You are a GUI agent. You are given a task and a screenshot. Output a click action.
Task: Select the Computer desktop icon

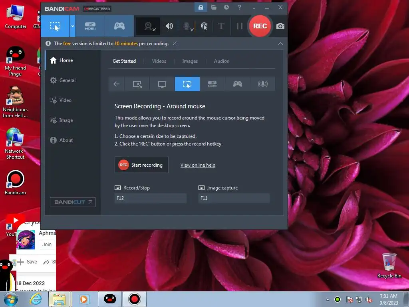(16, 17)
